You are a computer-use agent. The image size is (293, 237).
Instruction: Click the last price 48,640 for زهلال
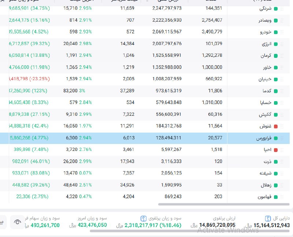(70, 185)
